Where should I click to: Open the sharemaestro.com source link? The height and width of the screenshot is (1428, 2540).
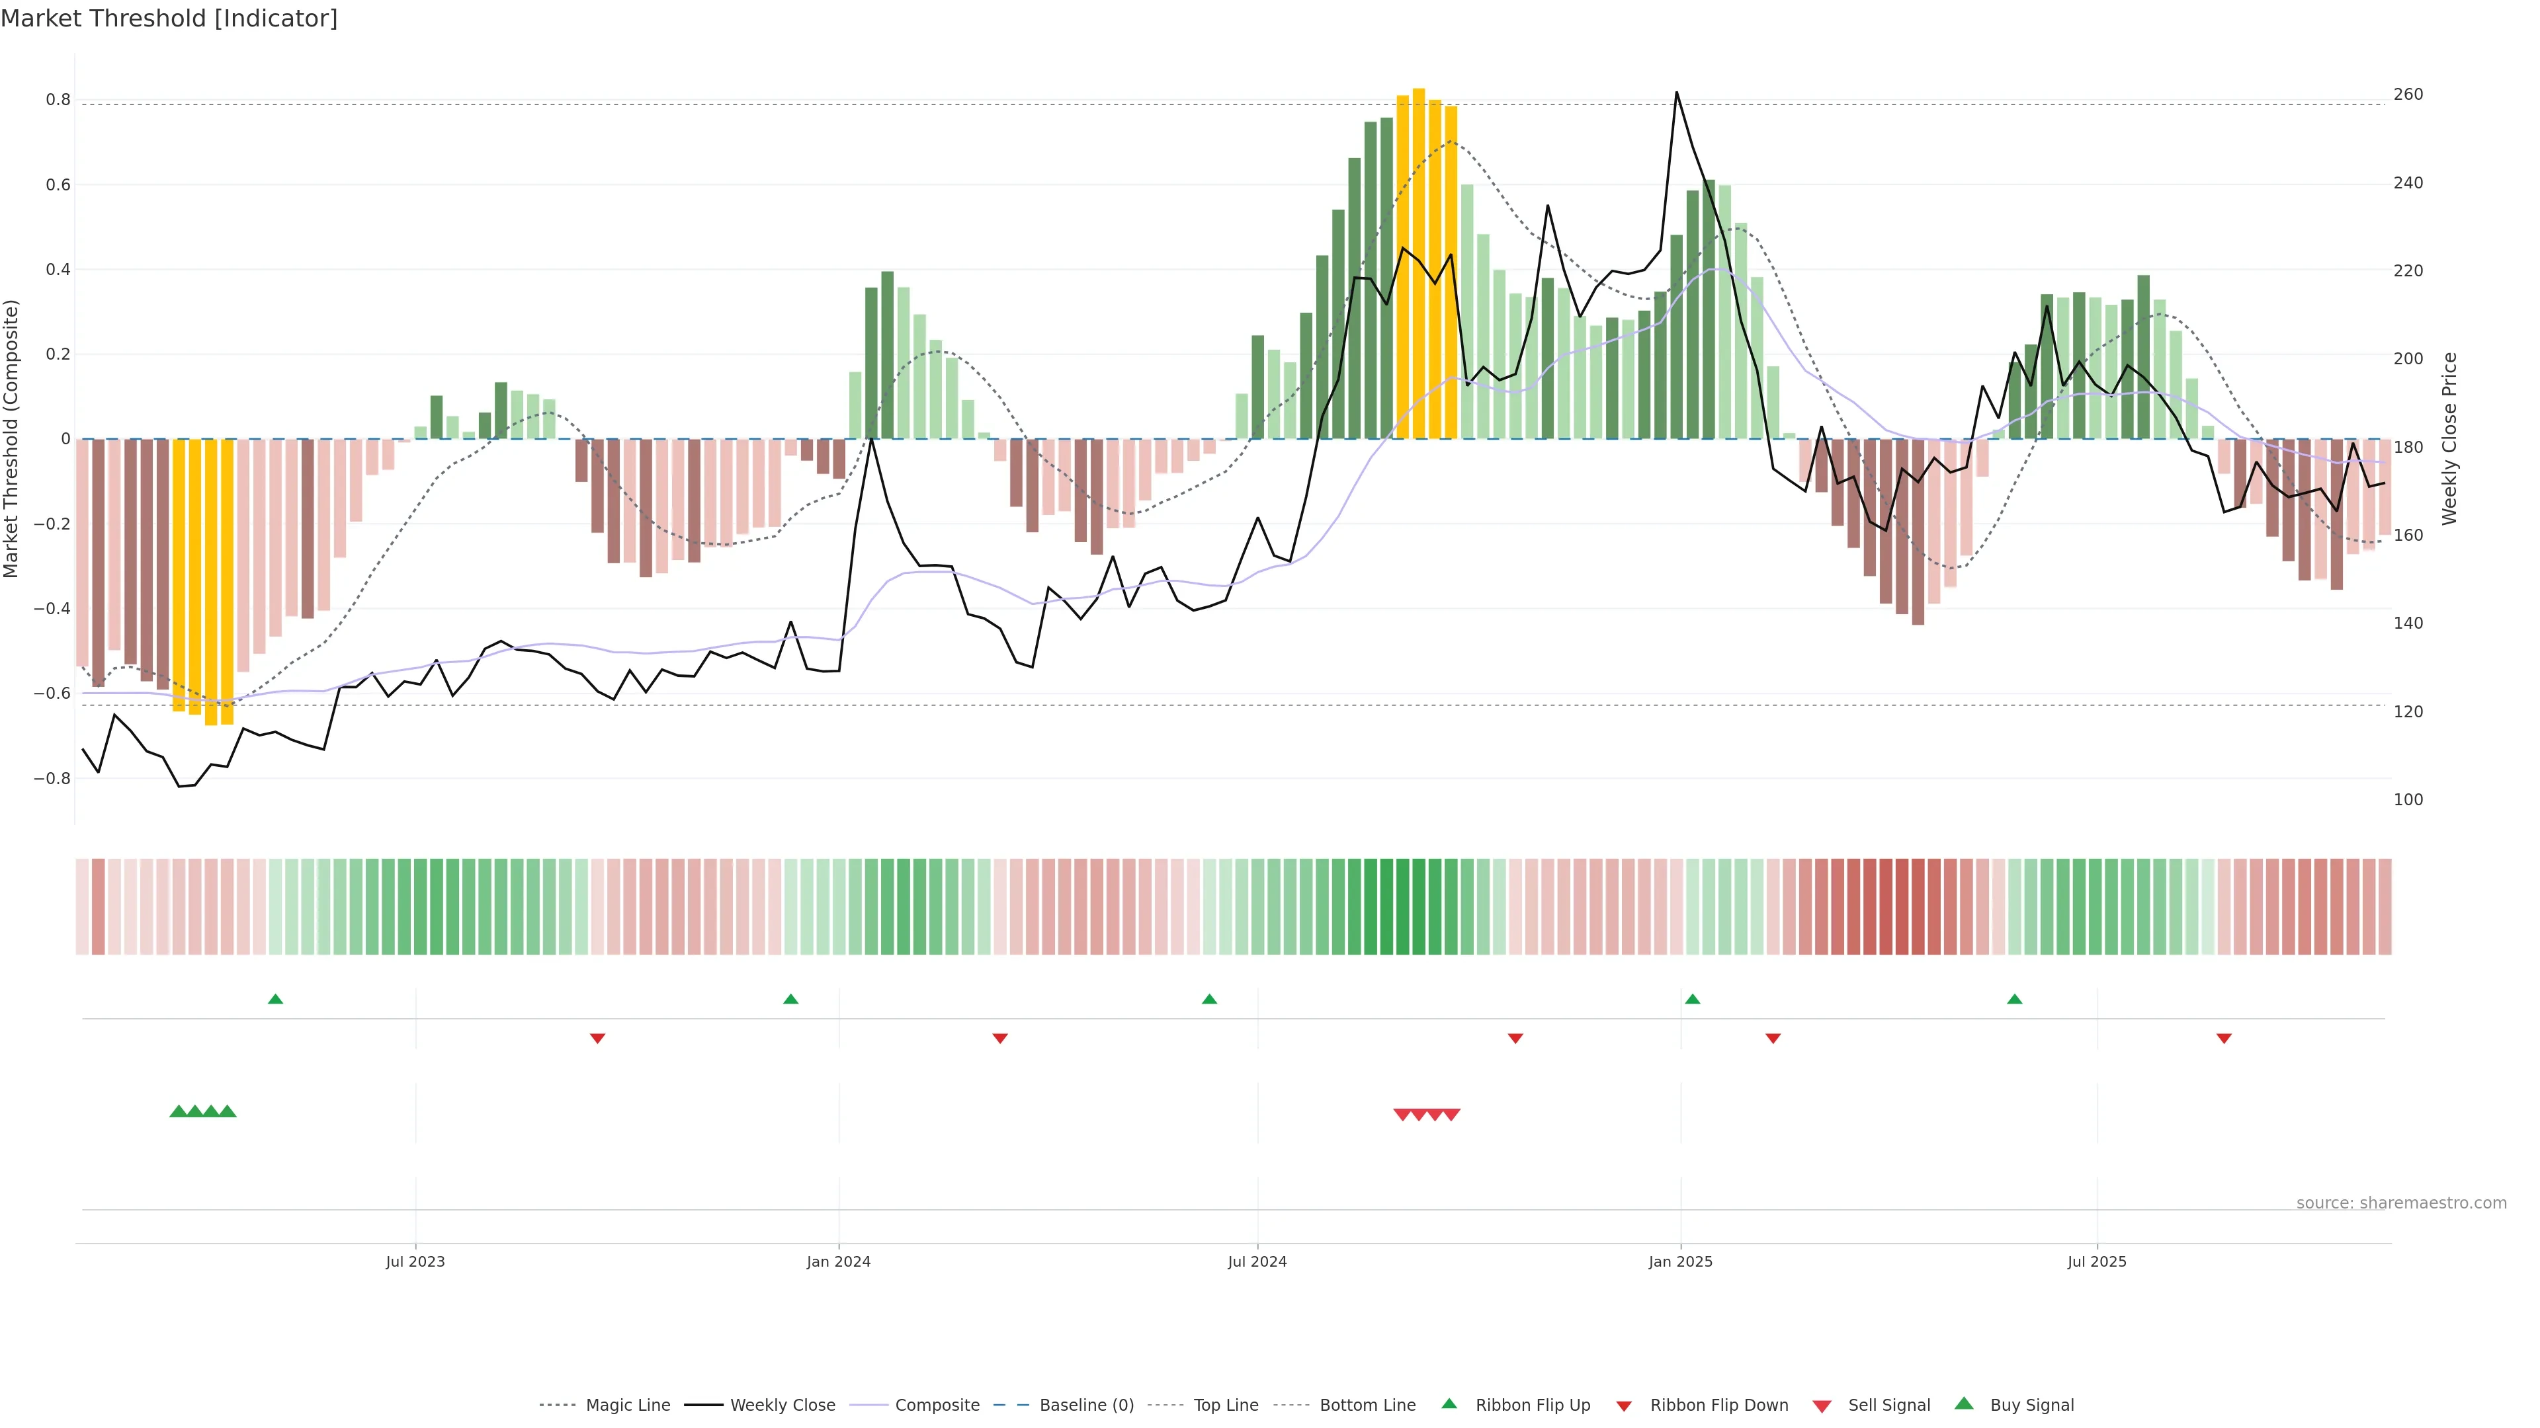2401,1203
